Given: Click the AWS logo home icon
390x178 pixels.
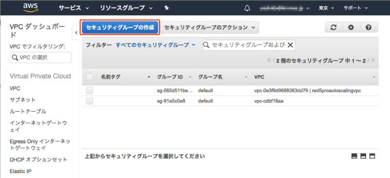Looking at the screenshot, I should 30,8.
